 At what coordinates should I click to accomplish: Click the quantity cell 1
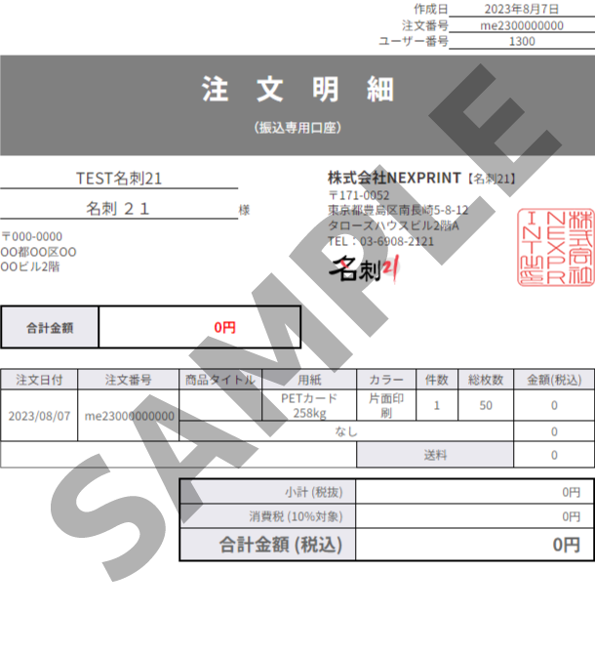pyautogui.click(x=437, y=405)
